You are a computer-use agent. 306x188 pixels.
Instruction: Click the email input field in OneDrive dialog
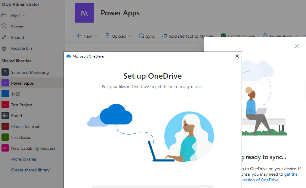153,186
